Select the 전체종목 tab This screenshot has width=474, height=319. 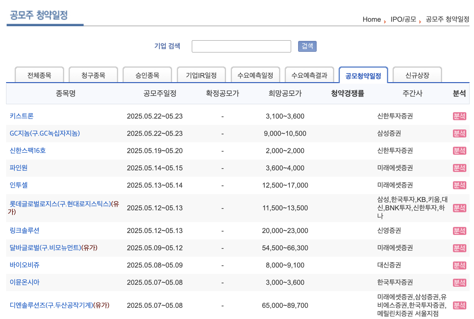point(39,75)
